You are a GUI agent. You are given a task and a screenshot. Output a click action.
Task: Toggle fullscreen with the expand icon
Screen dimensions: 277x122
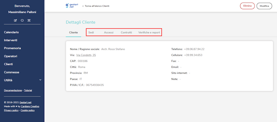coord(29,21)
